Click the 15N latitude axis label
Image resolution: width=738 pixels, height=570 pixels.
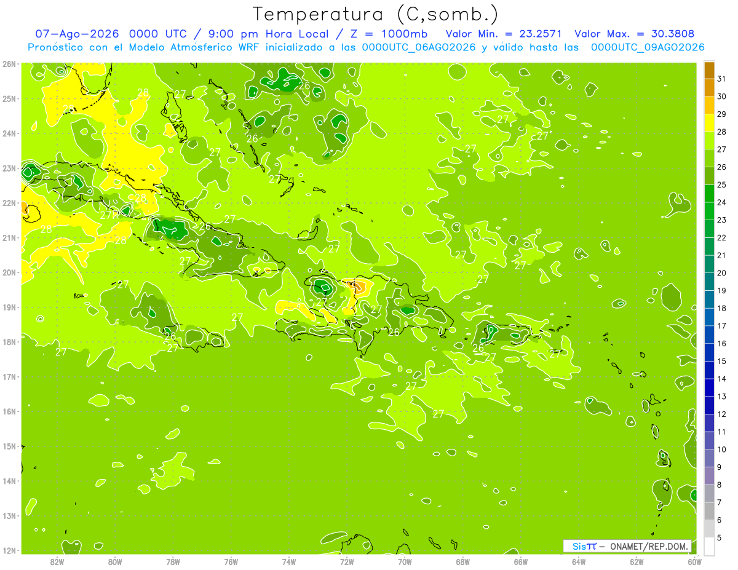tap(9, 446)
